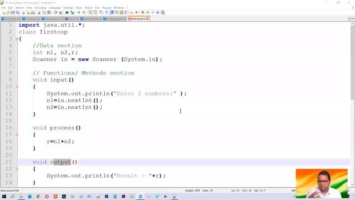Click on 'r=n1+n2;' code line
The height and width of the screenshot is (200, 355).
point(60,142)
